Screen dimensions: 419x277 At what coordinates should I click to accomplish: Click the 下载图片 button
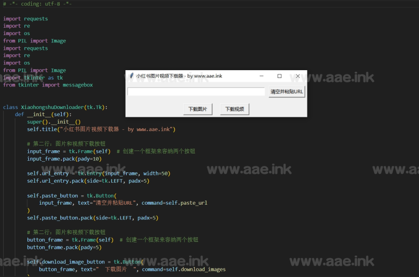tap(197, 109)
